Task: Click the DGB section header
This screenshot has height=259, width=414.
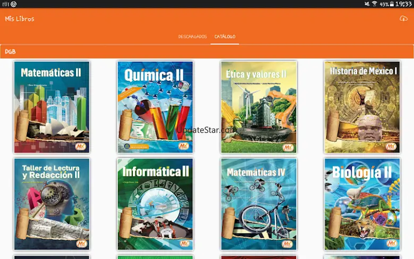Action: click(x=207, y=52)
